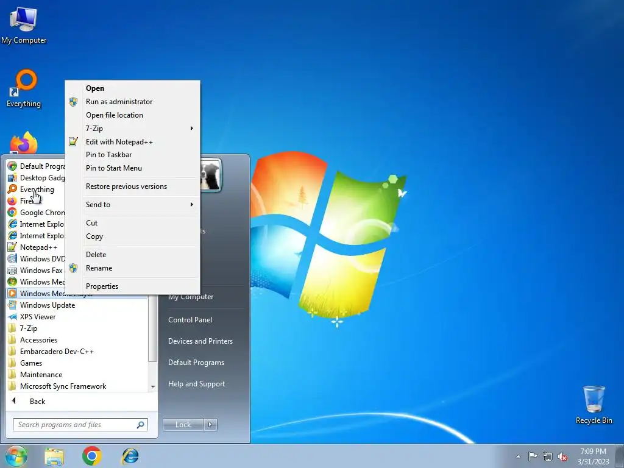Choose Cut in the context menu
This screenshot has height=468, width=624.
(x=132, y=223)
